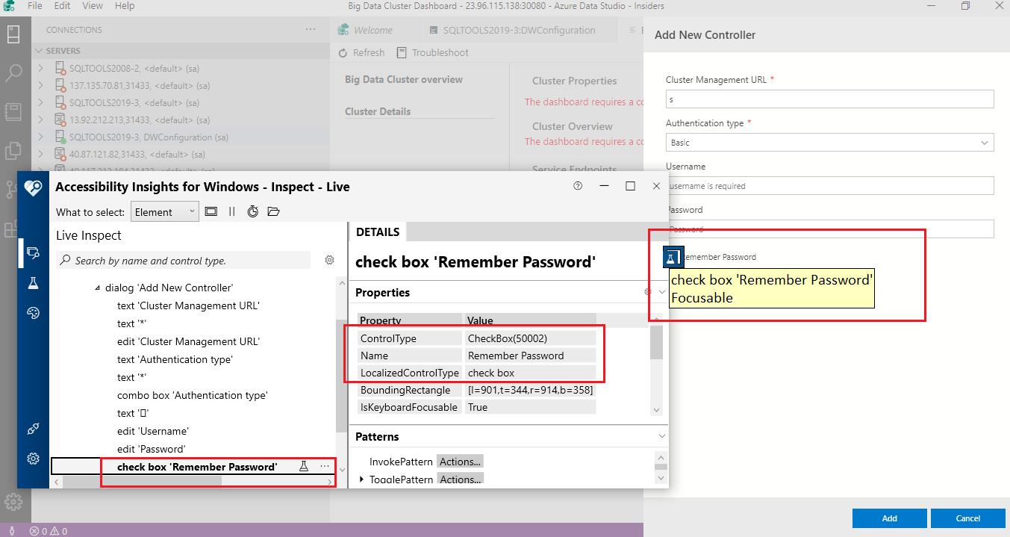Open more options next to Remember Password row
Image resolution: width=1010 pixels, height=537 pixels.
(325, 465)
